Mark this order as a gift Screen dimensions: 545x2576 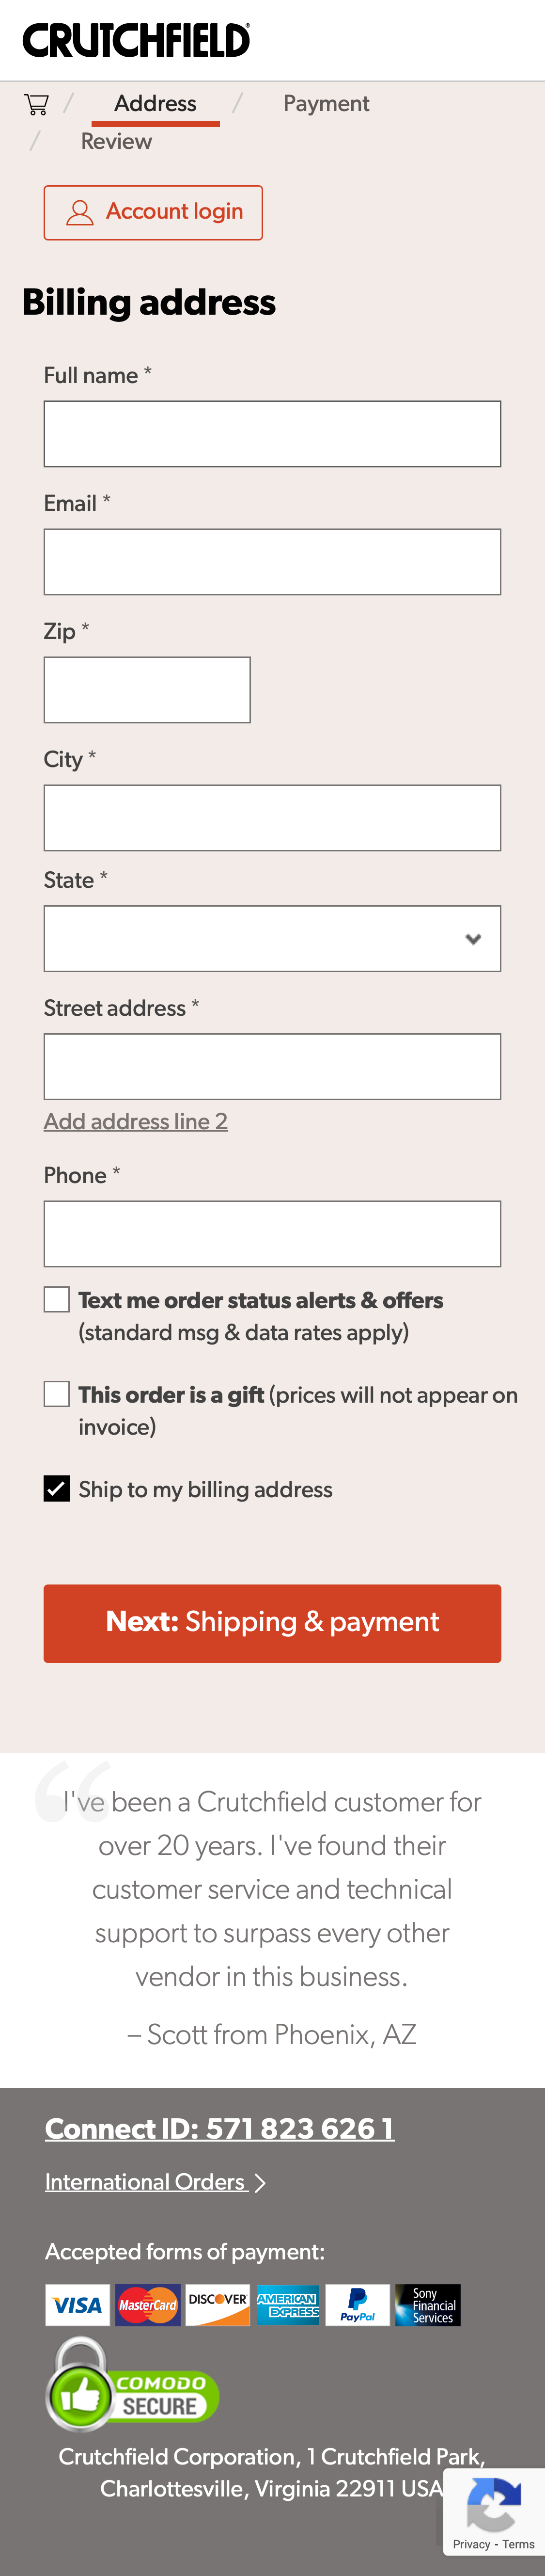point(57,1393)
